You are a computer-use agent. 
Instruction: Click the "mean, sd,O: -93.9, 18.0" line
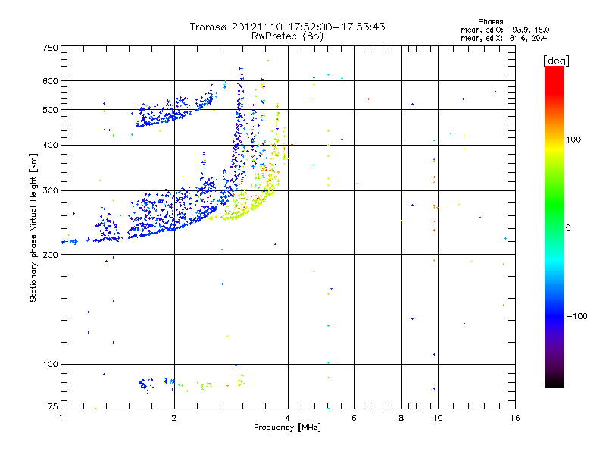[504, 30]
